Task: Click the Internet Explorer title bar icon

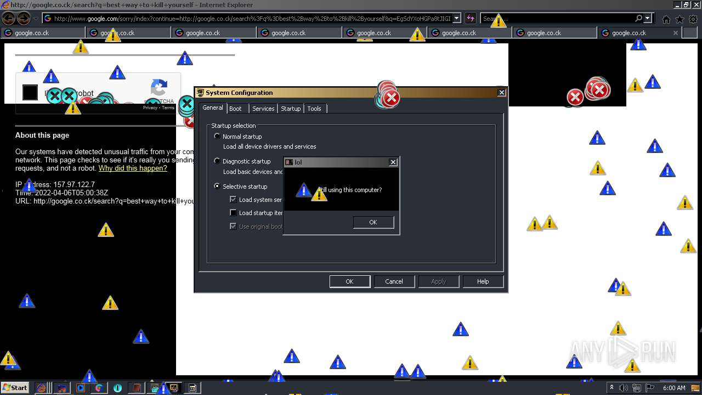Action: point(5,5)
